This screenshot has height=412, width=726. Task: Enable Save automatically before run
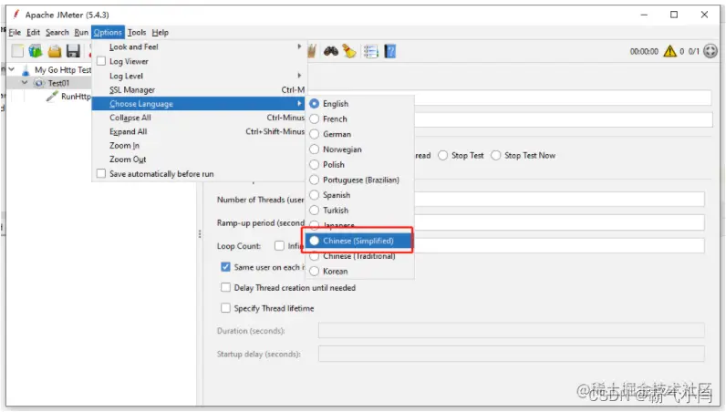[x=101, y=173]
